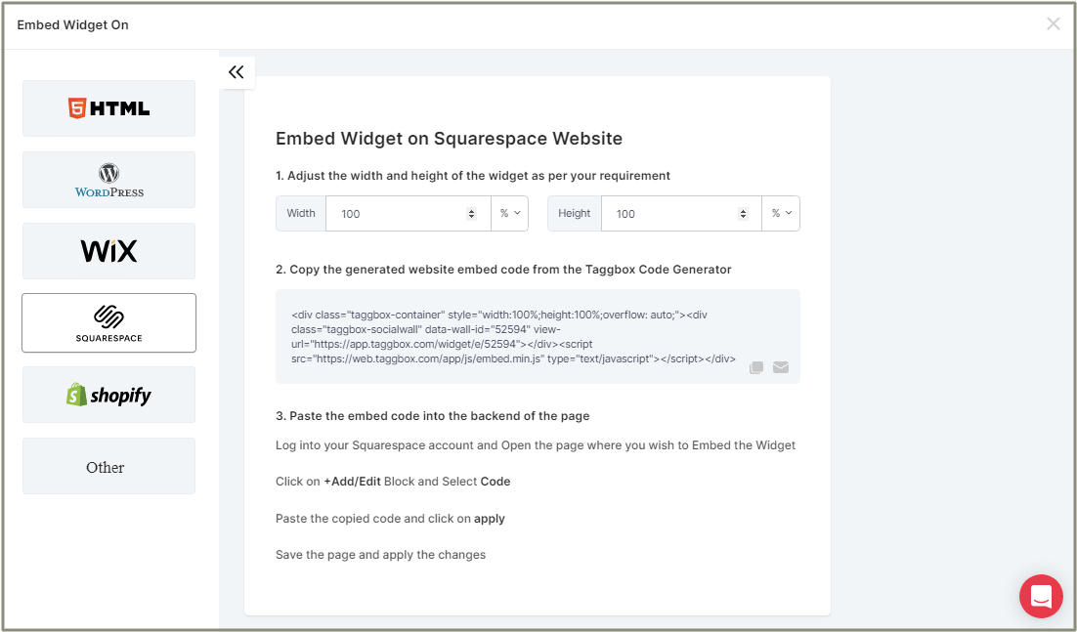Select the Other platform option
1077x632 pixels.
[108, 467]
